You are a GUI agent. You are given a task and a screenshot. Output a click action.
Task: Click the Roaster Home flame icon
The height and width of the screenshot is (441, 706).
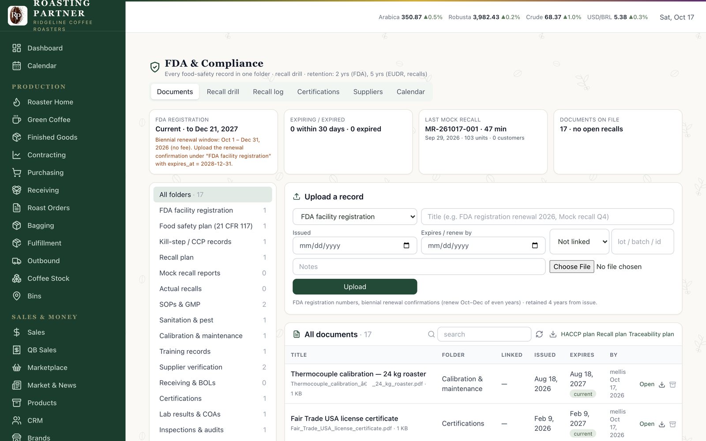[x=17, y=102]
